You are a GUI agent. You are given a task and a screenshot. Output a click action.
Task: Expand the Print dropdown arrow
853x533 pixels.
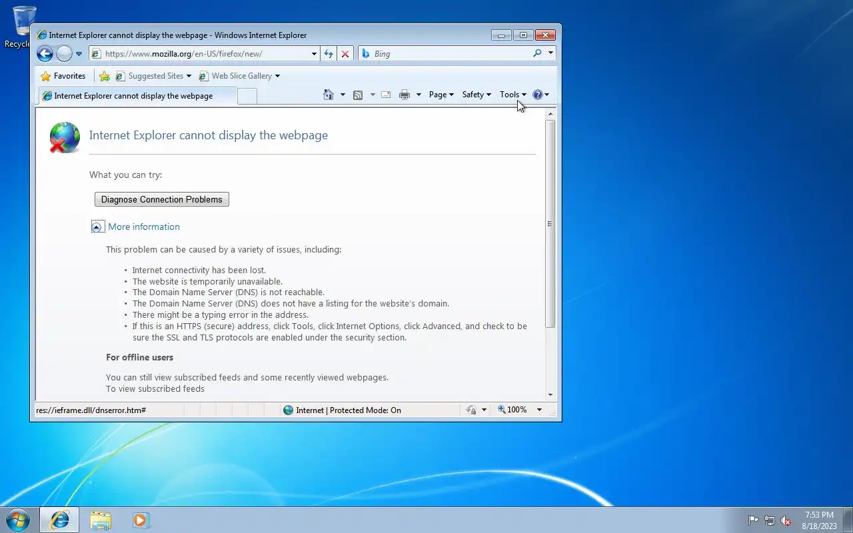(419, 95)
